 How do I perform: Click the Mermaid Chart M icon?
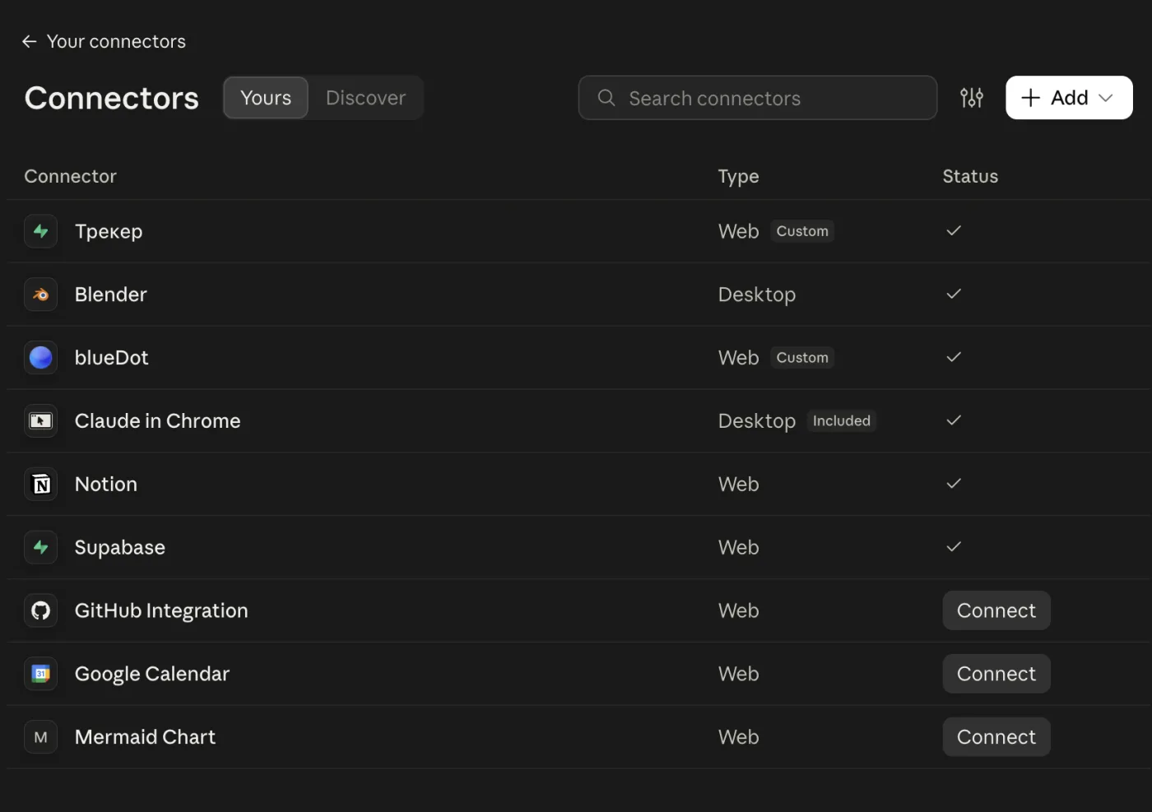[40, 738]
